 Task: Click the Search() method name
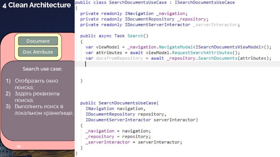[135, 36]
